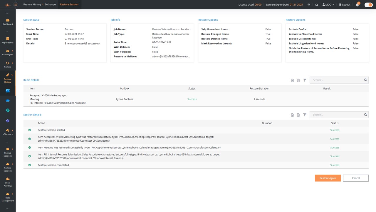Open Repositories from sidebar

click(x=8, y=40)
